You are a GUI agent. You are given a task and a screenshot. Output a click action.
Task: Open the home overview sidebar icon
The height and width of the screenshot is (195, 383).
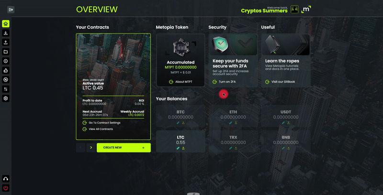click(6, 23)
